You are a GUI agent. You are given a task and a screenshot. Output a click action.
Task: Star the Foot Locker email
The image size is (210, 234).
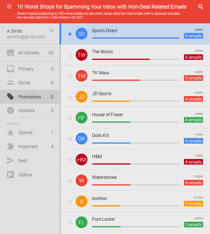coord(70,223)
